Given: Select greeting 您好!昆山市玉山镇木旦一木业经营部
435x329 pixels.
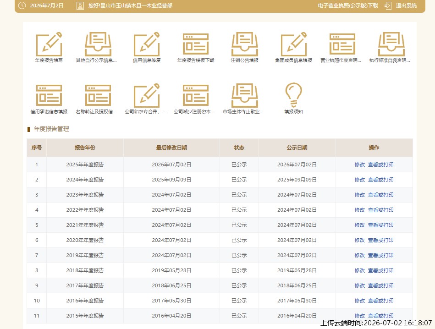Looking at the screenshot, I should point(130,5).
